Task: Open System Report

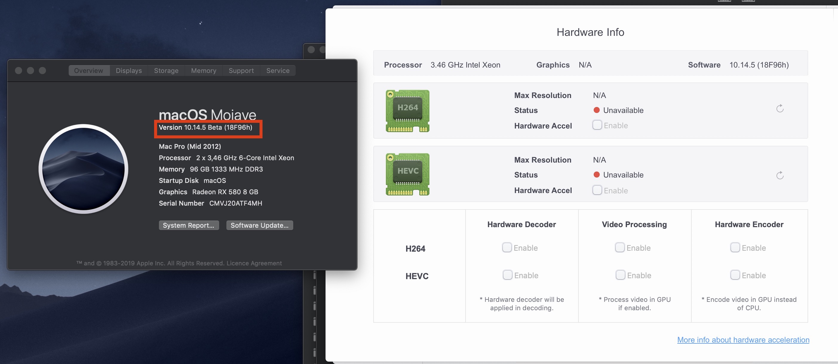Action: coord(188,225)
